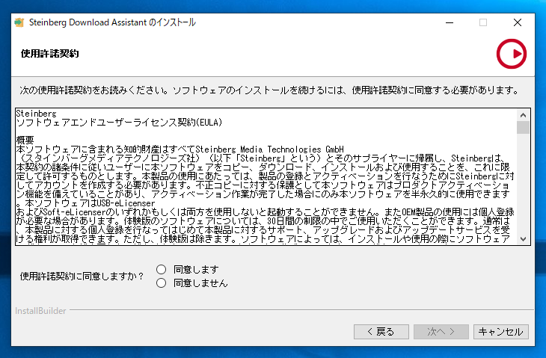Click inside the EULA license text area

pyautogui.click(x=266, y=176)
